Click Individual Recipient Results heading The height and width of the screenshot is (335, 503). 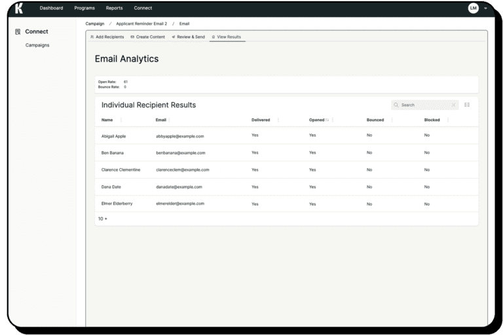click(x=149, y=105)
